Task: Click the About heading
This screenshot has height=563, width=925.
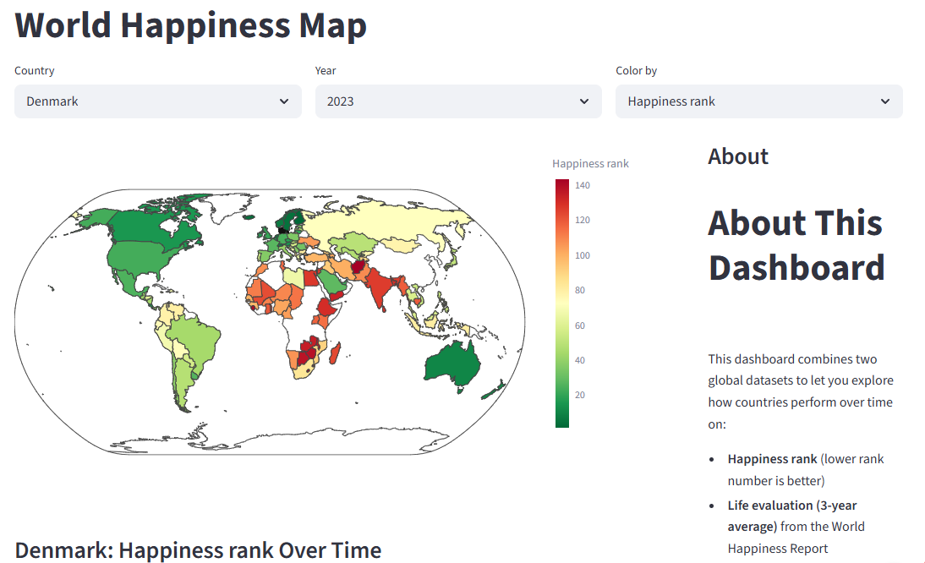Action: [x=737, y=156]
